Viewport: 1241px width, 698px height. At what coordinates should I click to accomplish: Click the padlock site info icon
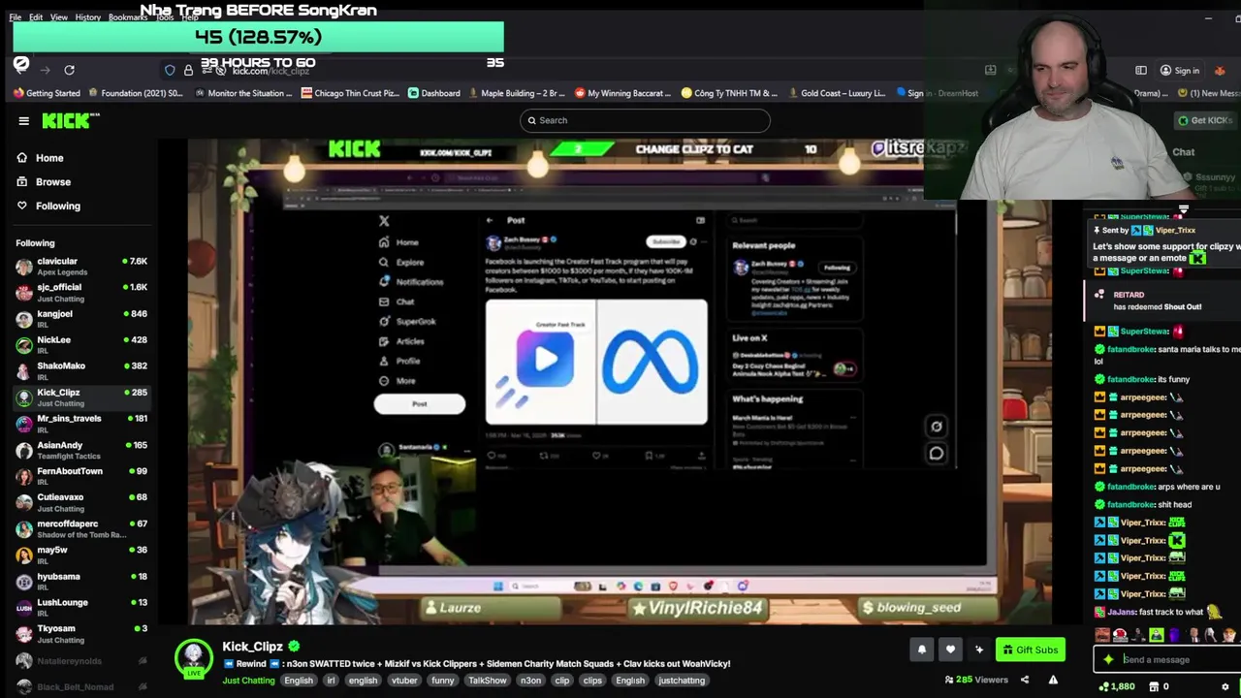[188, 70]
